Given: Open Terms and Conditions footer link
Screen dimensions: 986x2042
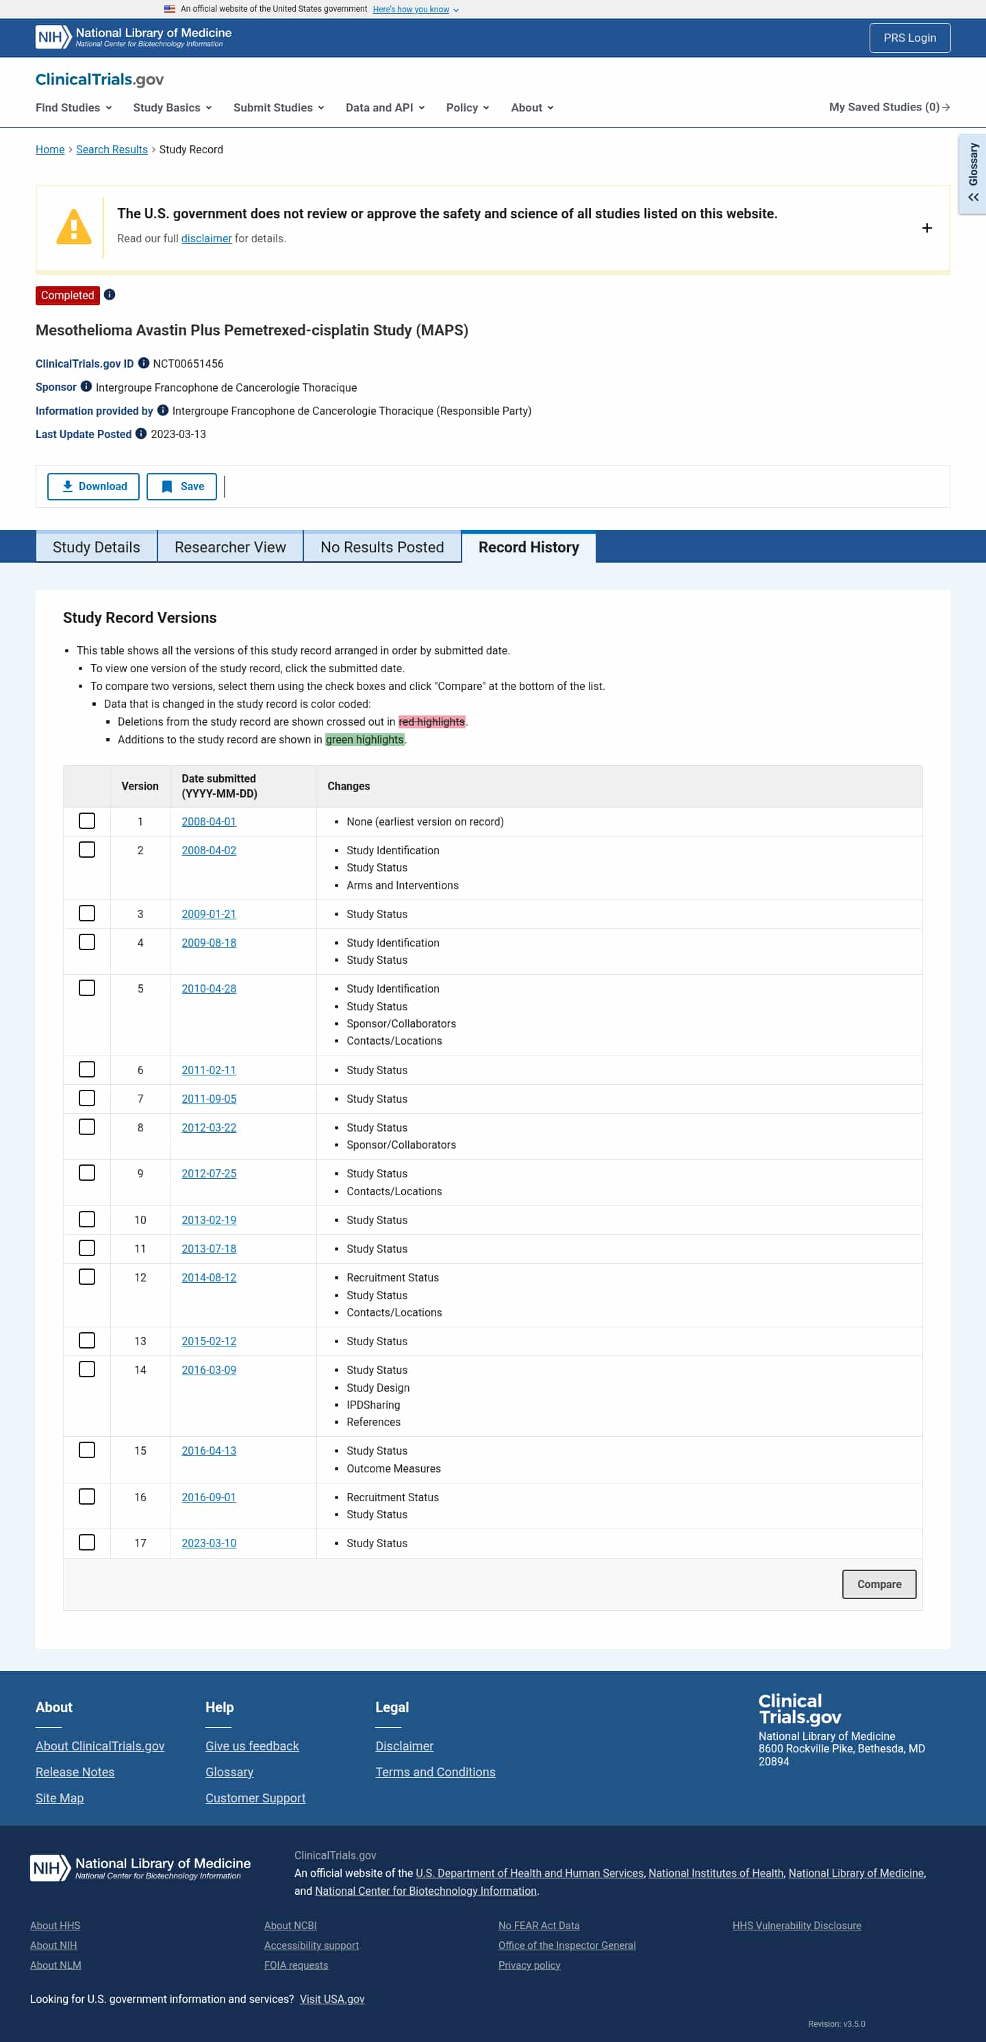Looking at the screenshot, I should point(435,1772).
